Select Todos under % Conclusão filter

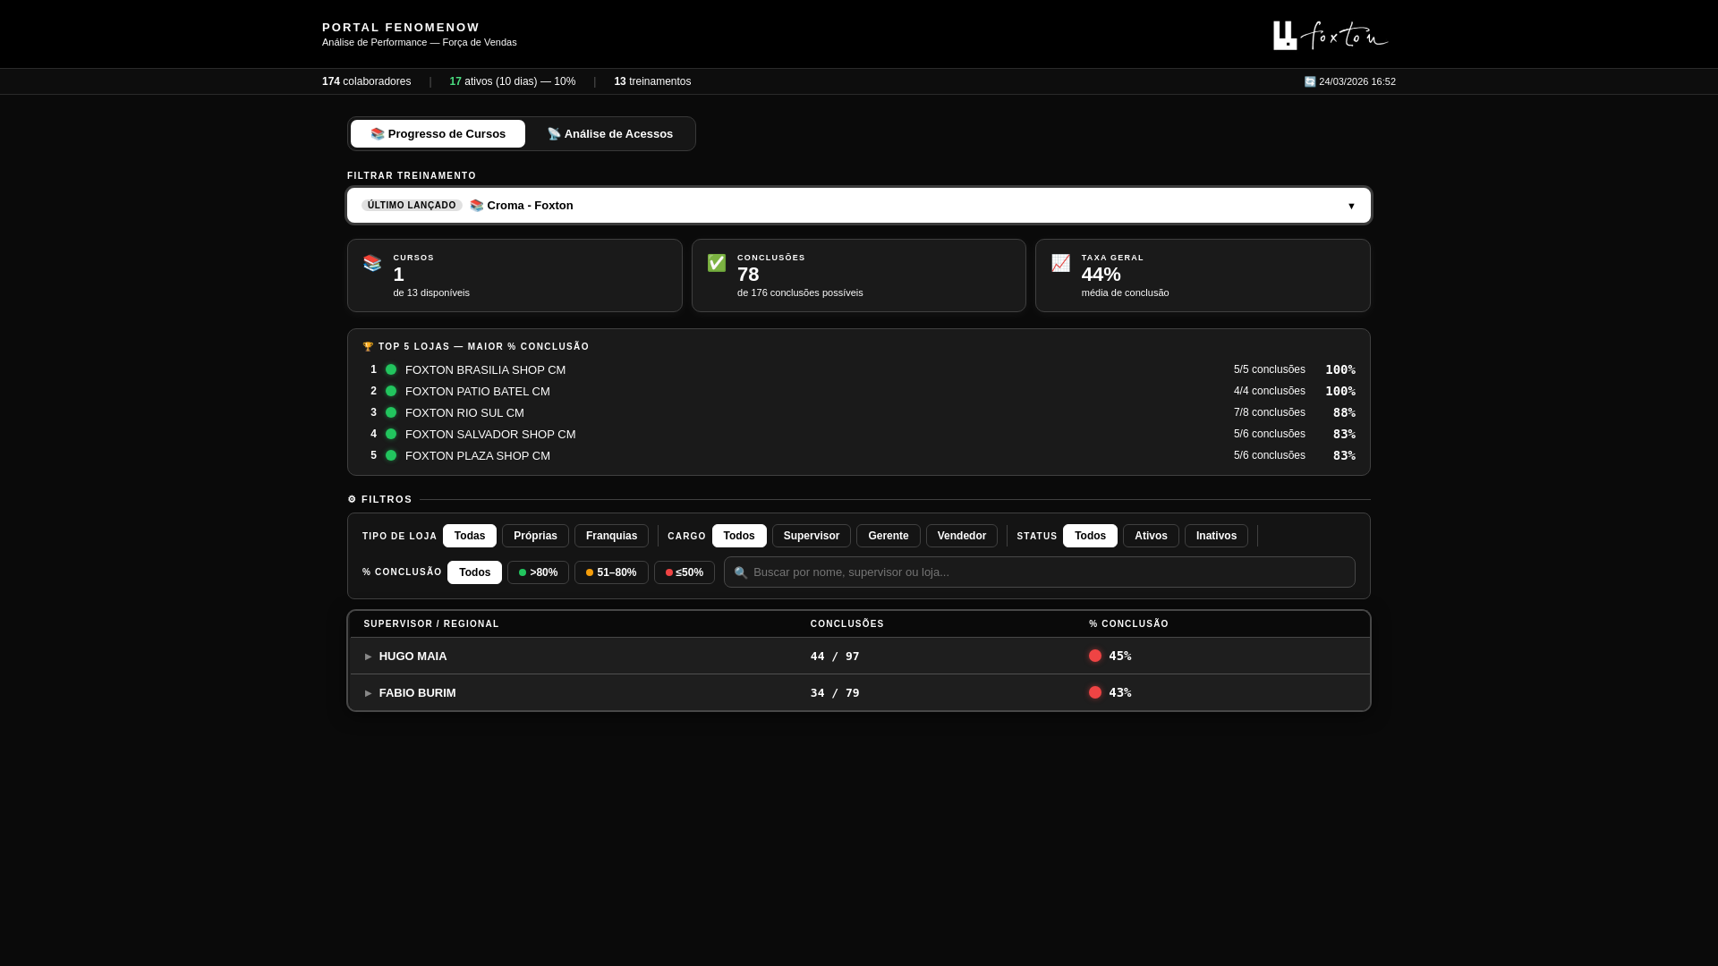click(474, 572)
